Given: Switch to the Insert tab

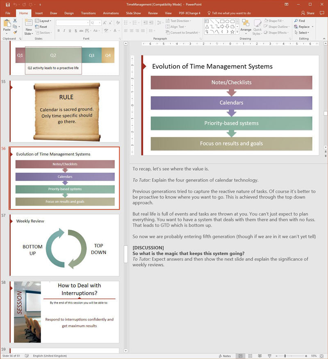Looking at the screenshot, I should 39,13.
